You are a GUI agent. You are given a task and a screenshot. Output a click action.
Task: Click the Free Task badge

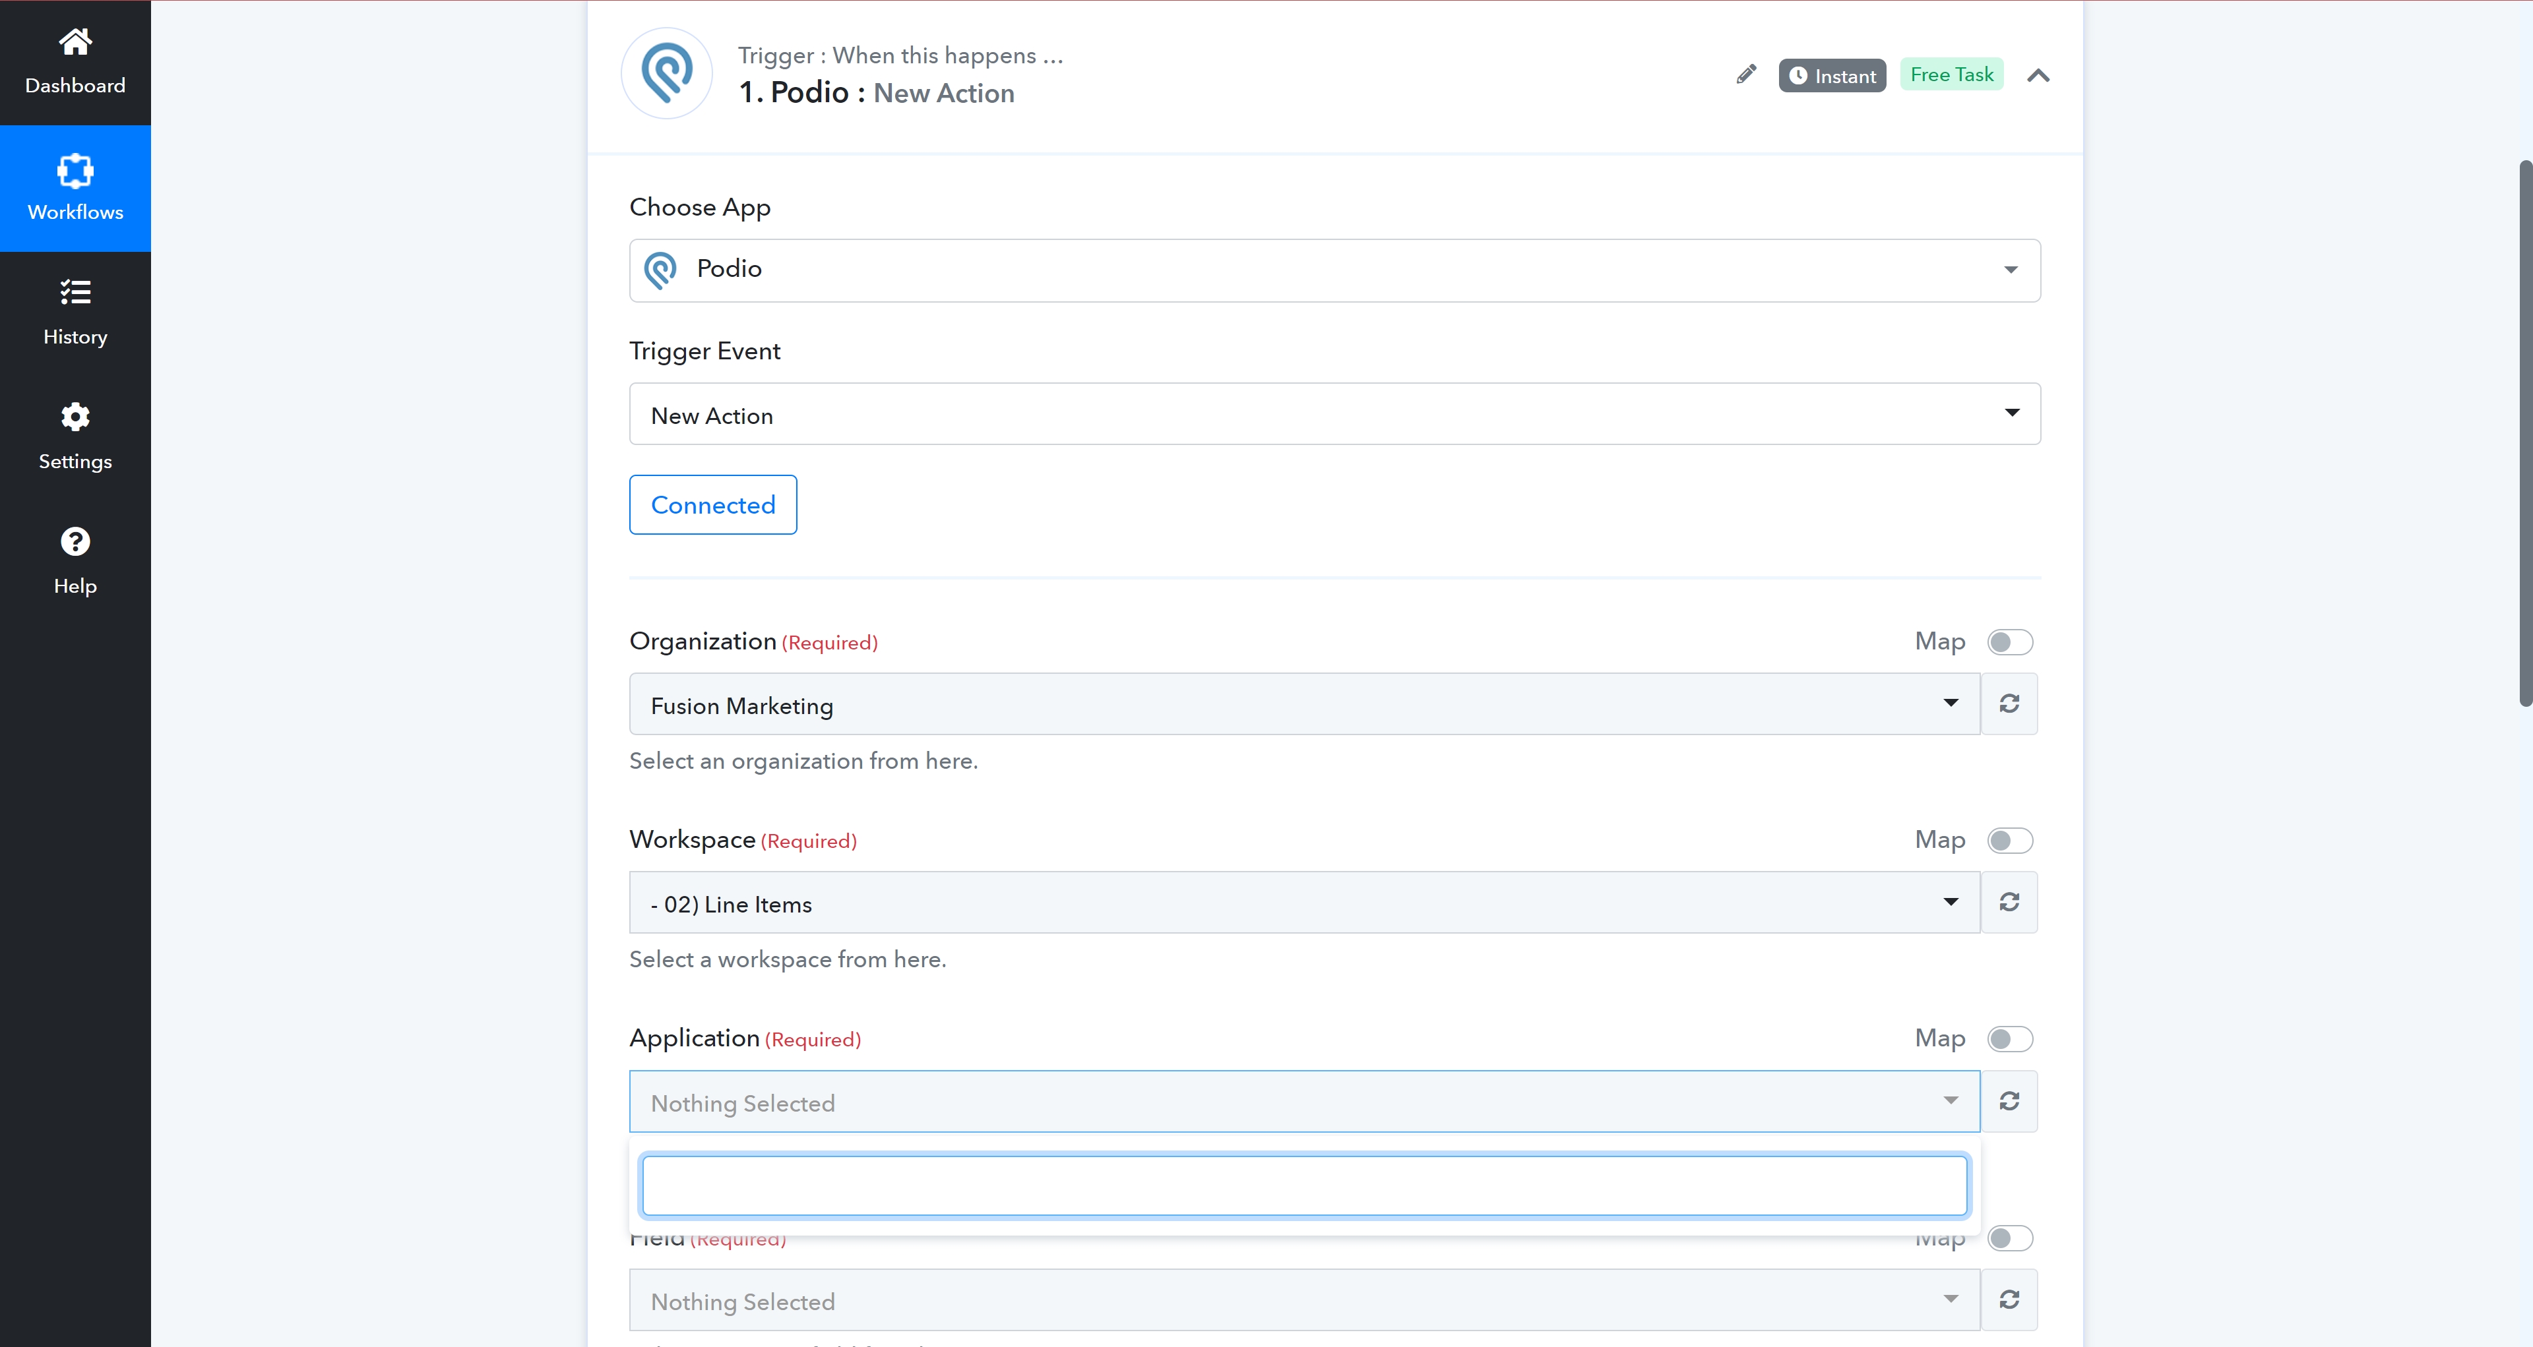(x=1951, y=75)
